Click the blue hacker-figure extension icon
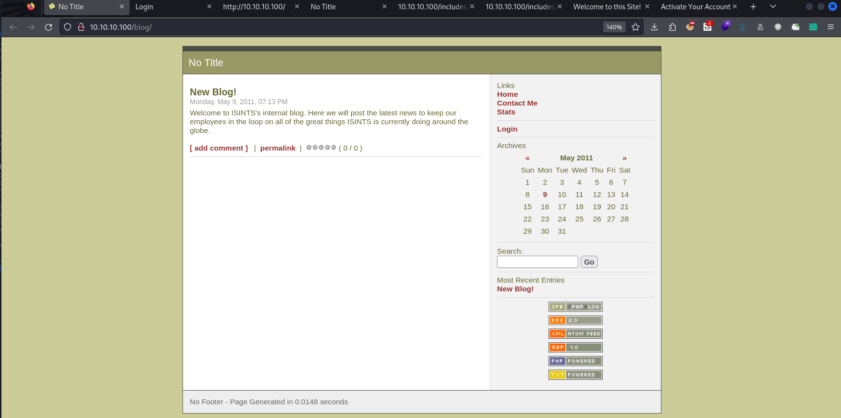This screenshot has width=841, height=418. coord(743,27)
